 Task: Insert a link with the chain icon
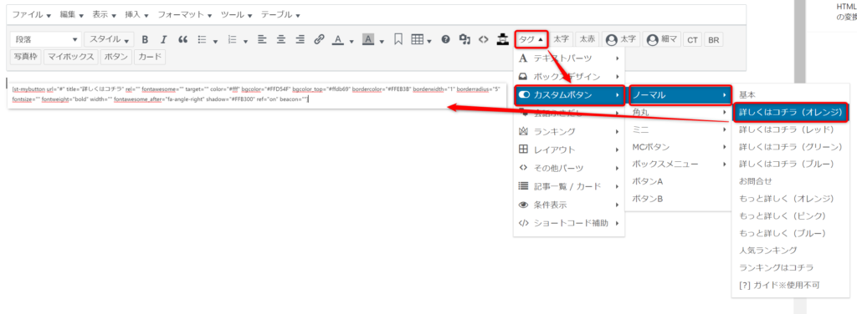pos(319,39)
